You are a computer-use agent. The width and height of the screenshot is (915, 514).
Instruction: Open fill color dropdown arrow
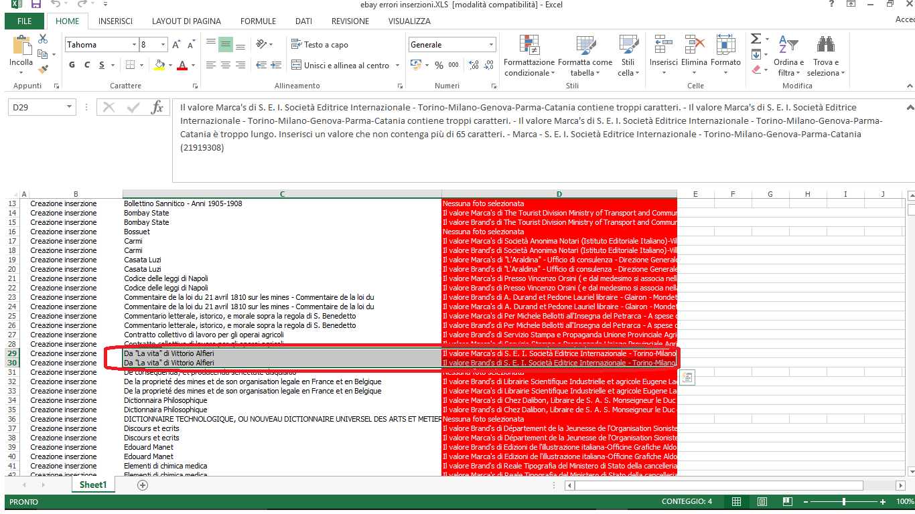(x=170, y=65)
